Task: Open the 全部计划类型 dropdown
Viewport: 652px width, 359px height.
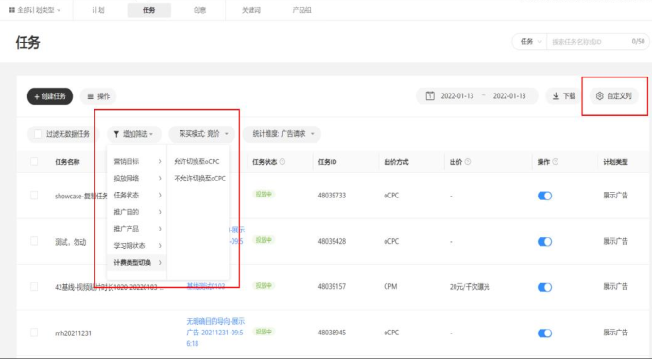Action: tap(35, 10)
